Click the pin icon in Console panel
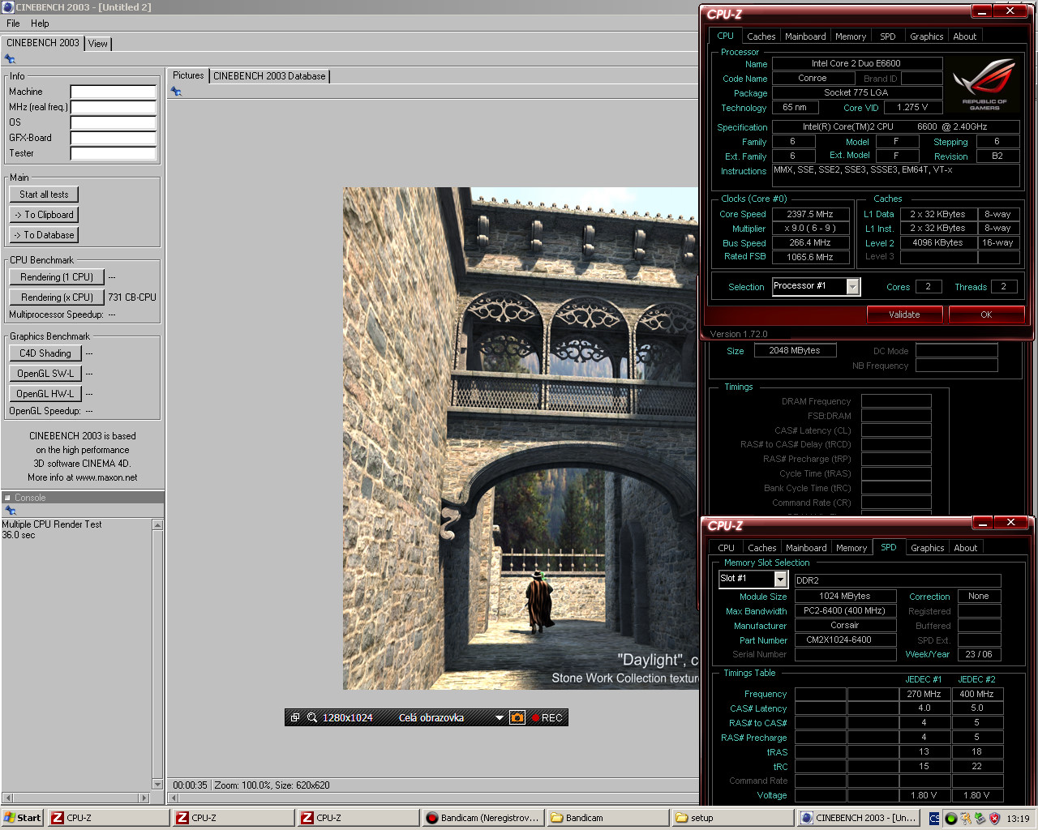Screen dimensions: 1038x830 pyautogui.click(x=11, y=511)
